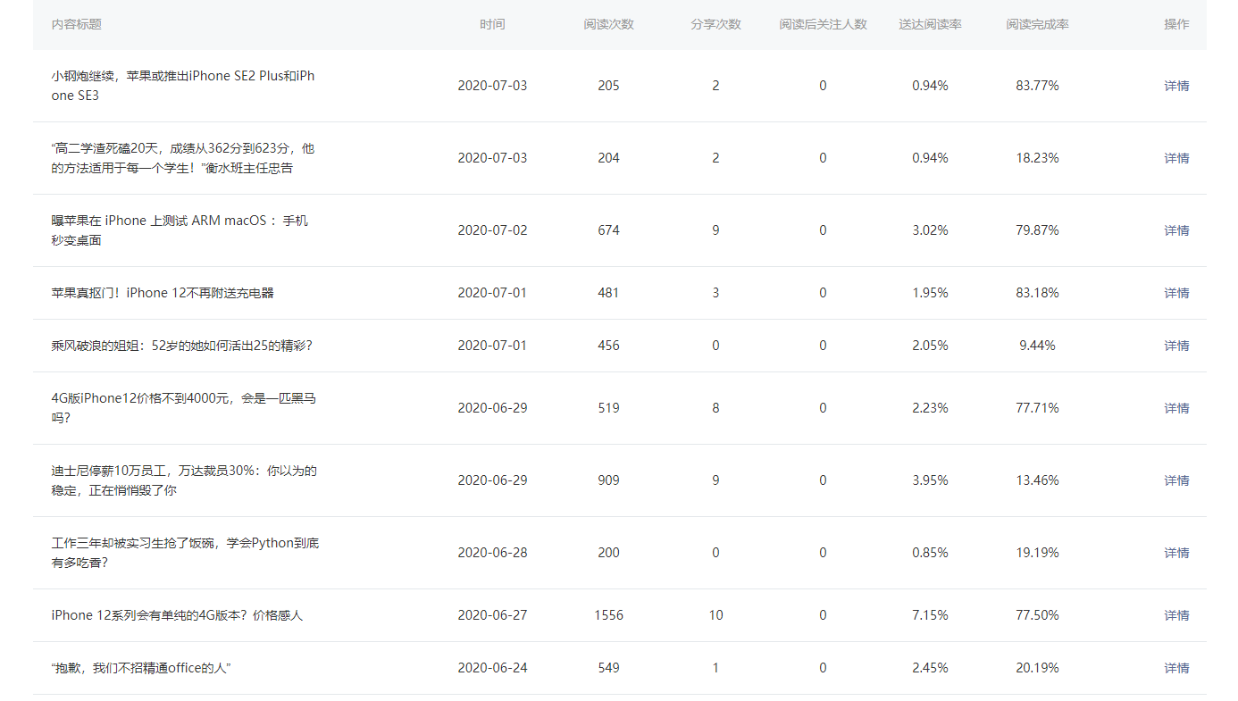Click the 送达阅读率 column header
The width and height of the screenshot is (1238, 701).
point(930,24)
